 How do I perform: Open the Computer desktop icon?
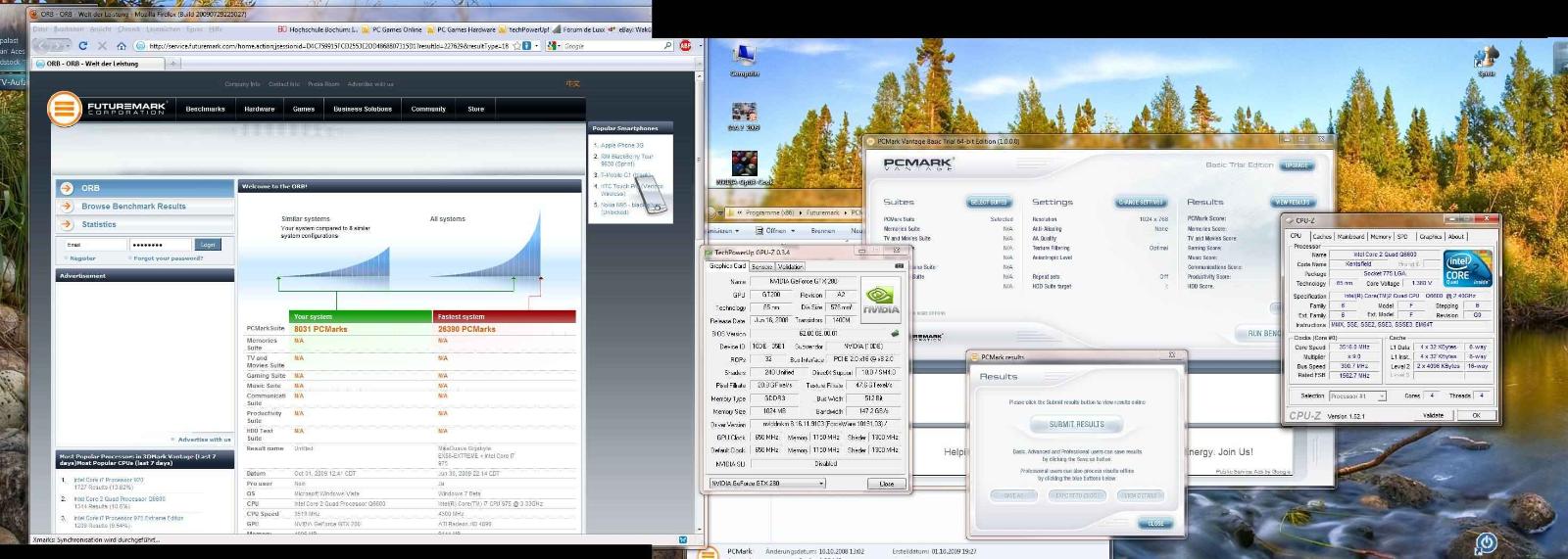point(745,59)
